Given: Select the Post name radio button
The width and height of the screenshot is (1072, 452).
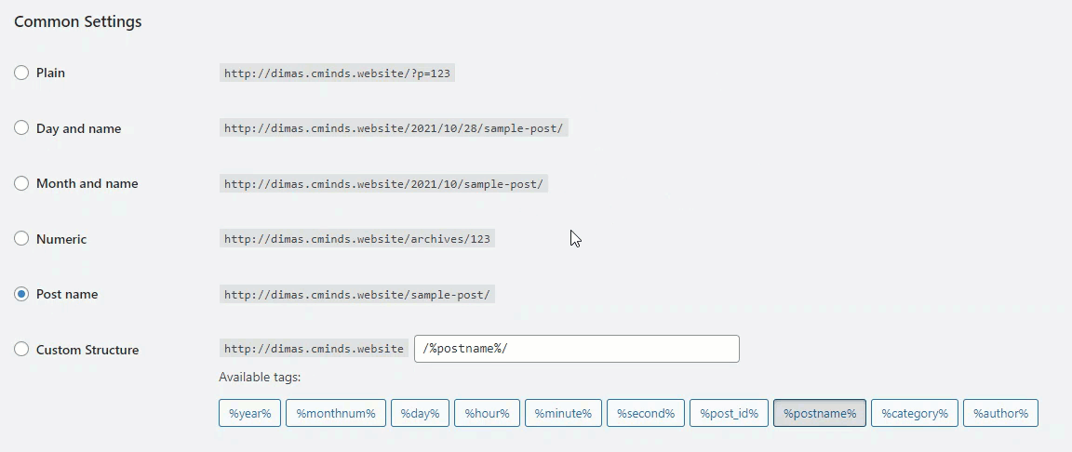Looking at the screenshot, I should click(x=21, y=294).
